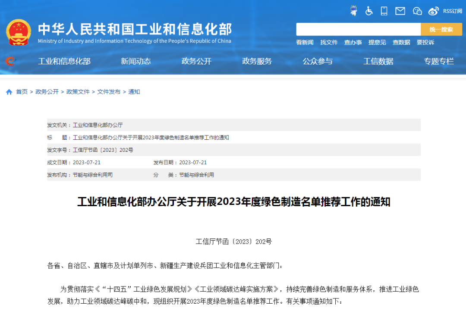Screen dimensions: 466x314
Task: Go to 文件发布 in breadcrumb
Action: point(109,92)
